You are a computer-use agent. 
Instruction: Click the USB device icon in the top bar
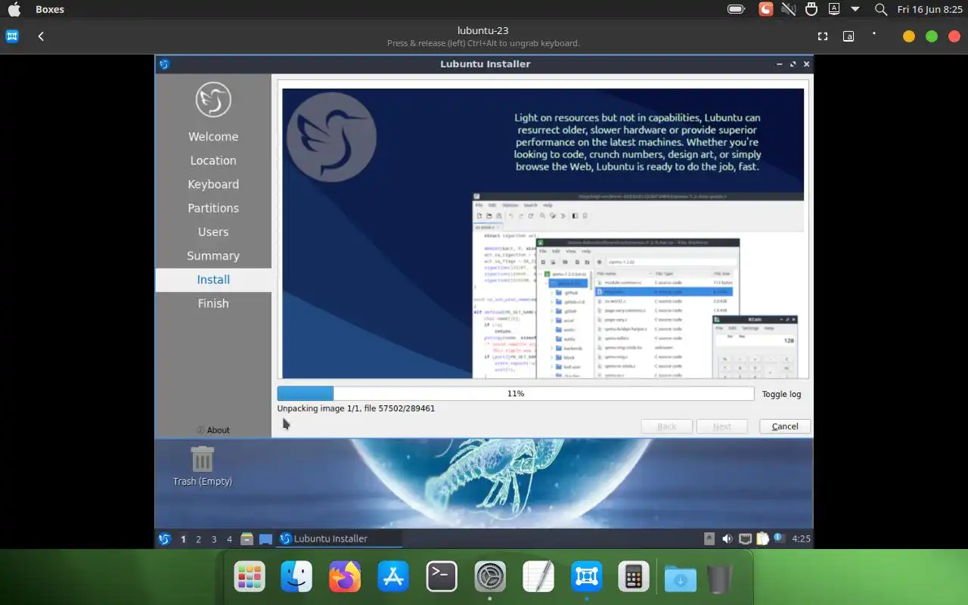click(811, 9)
